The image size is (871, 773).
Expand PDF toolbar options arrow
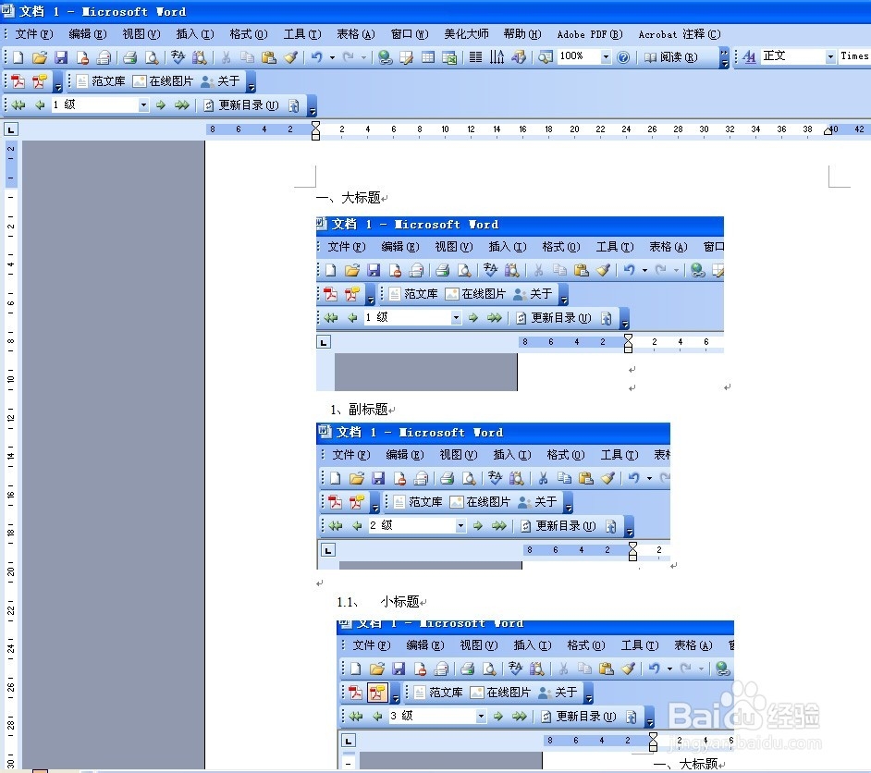pyautogui.click(x=58, y=82)
